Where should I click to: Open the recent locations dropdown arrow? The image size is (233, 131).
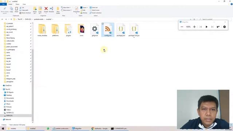(x=9, y=19)
